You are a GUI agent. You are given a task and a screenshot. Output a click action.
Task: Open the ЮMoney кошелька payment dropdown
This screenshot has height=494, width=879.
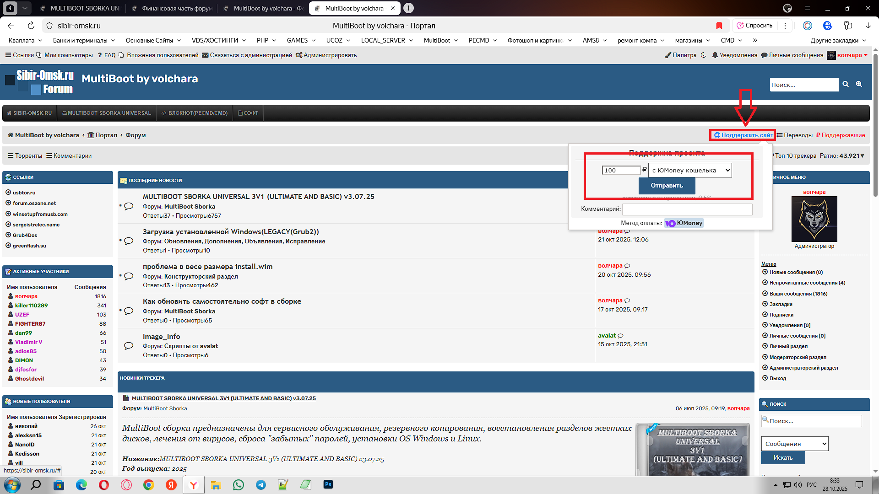click(x=690, y=170)
